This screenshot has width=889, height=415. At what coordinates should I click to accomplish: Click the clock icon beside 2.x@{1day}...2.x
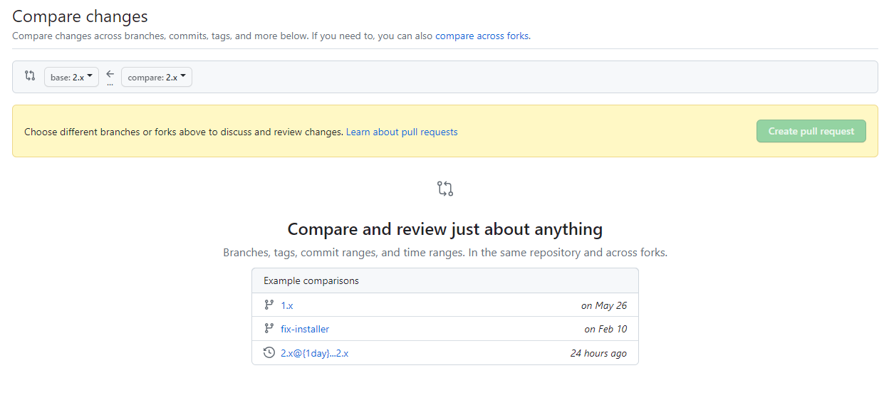click(x=269, y=352)
